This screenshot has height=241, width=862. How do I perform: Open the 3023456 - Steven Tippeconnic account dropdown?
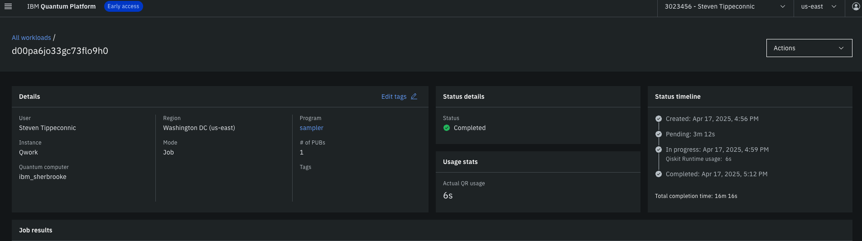coord(725,7)
